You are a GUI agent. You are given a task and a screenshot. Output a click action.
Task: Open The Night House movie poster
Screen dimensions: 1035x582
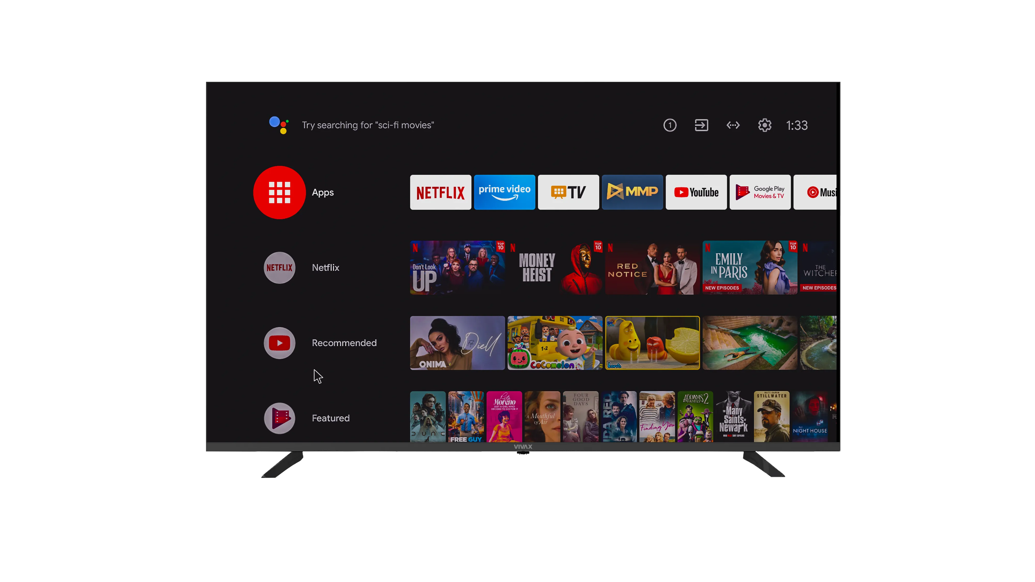[810, 416]
